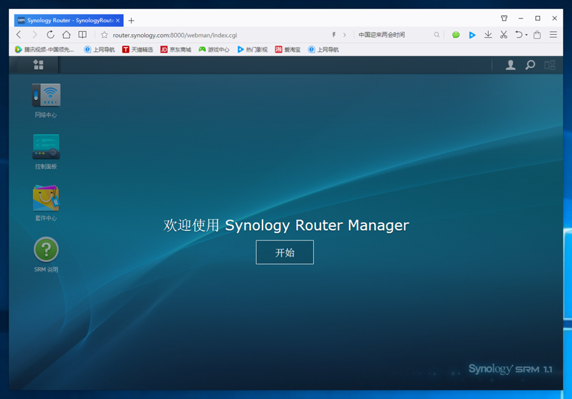The height and width of the screenshot is (399, 572).
Task: Launch the 套件中心 Package Center
Action: coord(46,199)
